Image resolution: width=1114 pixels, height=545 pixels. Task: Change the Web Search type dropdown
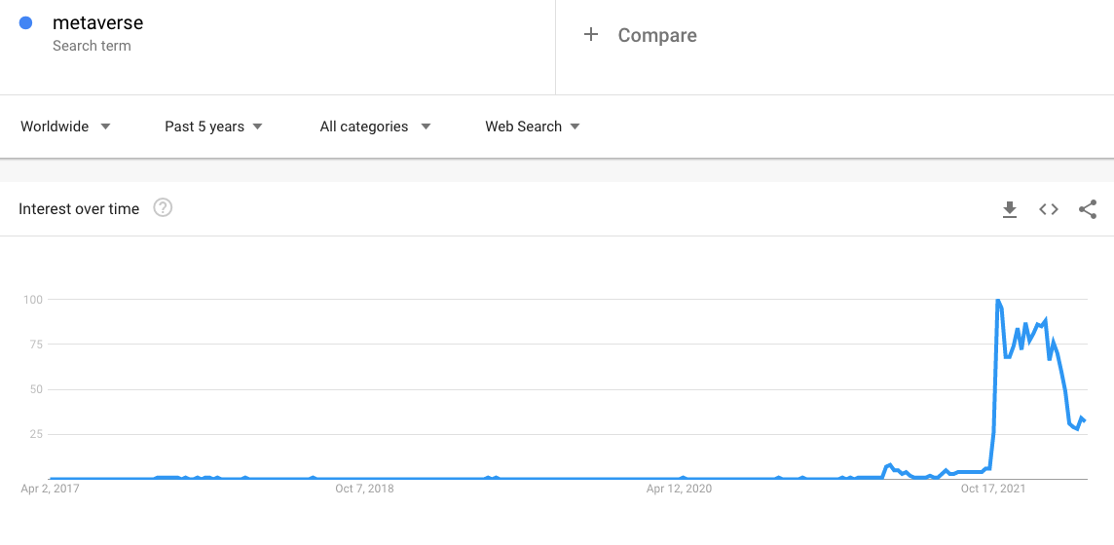(533, 127)
